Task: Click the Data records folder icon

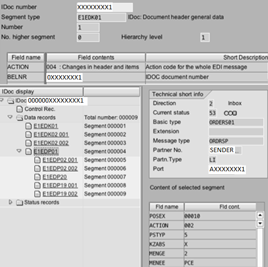Action: 20,117
